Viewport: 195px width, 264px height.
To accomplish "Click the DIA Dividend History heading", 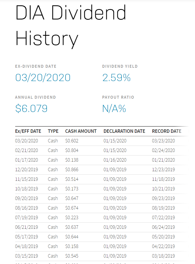I will point(71,25).
